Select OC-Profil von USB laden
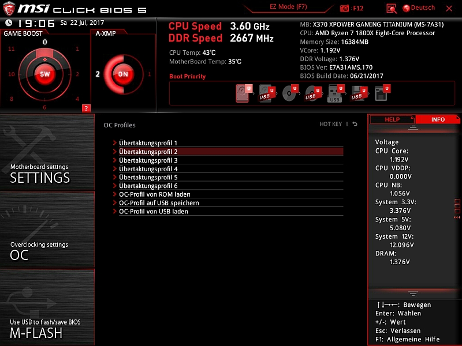The image size is (462, 346). click(x=231, y=212)
